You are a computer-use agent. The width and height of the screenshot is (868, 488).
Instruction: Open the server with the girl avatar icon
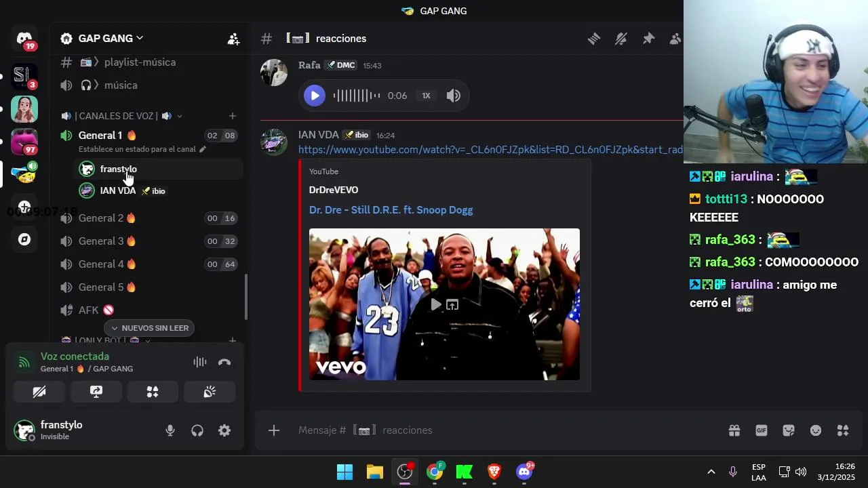(24, 109)
